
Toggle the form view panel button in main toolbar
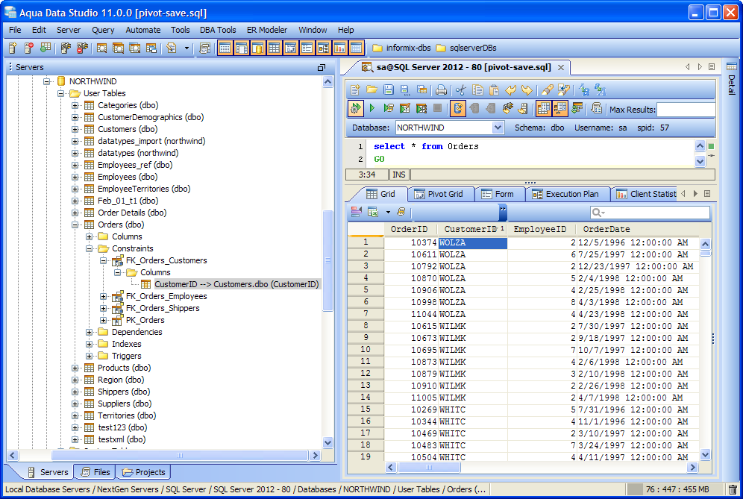click(307, 48)
